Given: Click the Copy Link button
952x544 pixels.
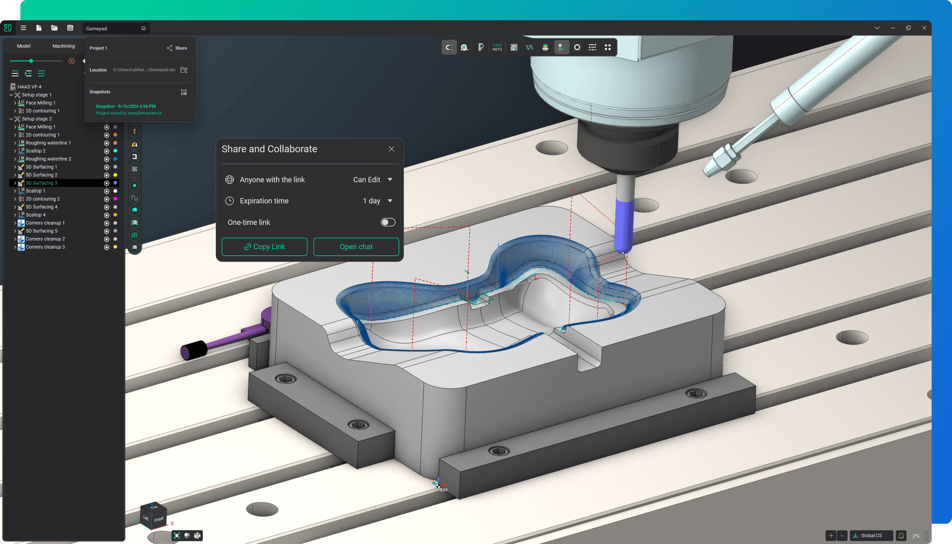Looking at the screenshot, I should click(264, 247).
